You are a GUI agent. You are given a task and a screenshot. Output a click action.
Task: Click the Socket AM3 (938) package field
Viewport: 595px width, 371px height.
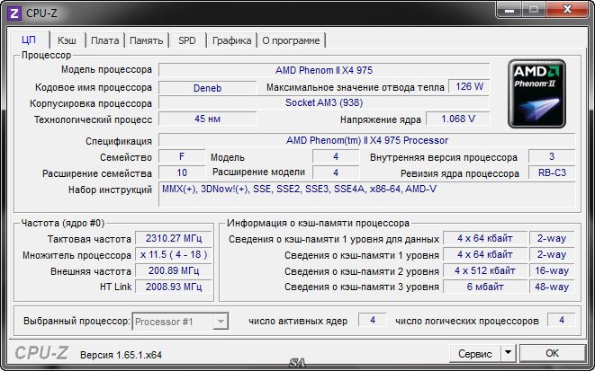[x=324, y=103]
